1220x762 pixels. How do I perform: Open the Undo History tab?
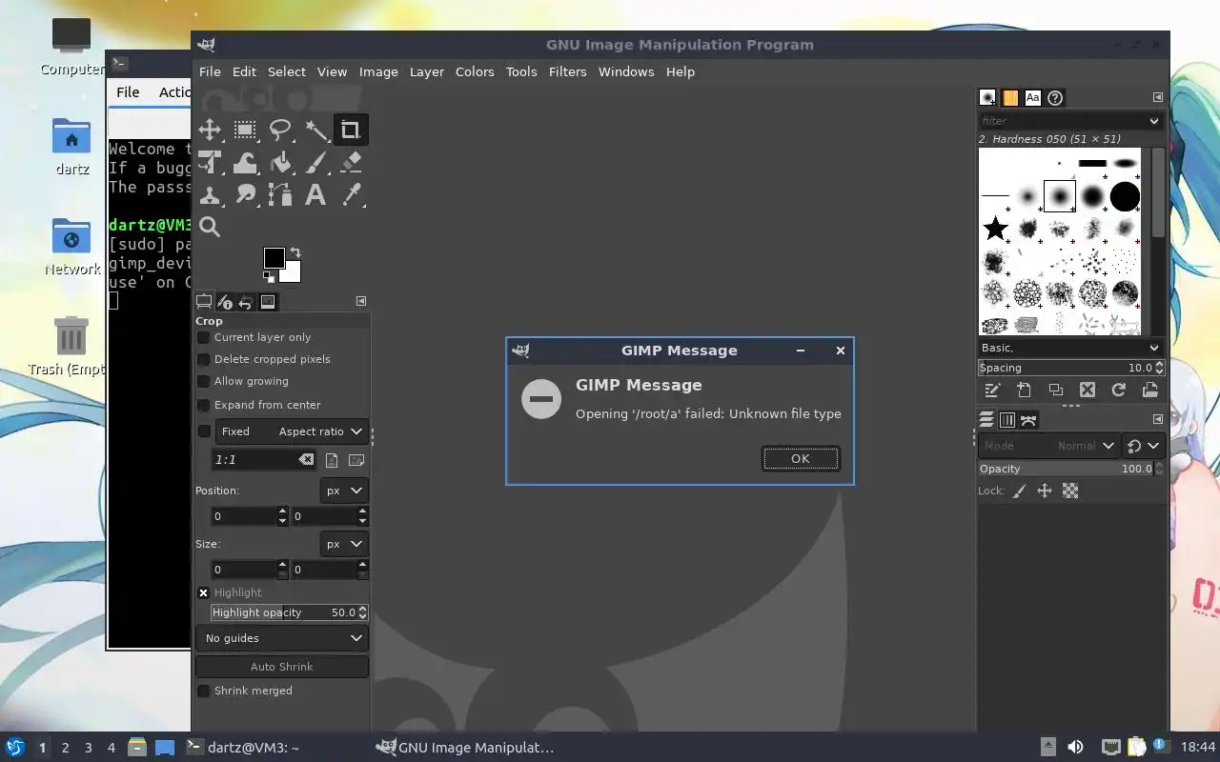coord(246,302)
